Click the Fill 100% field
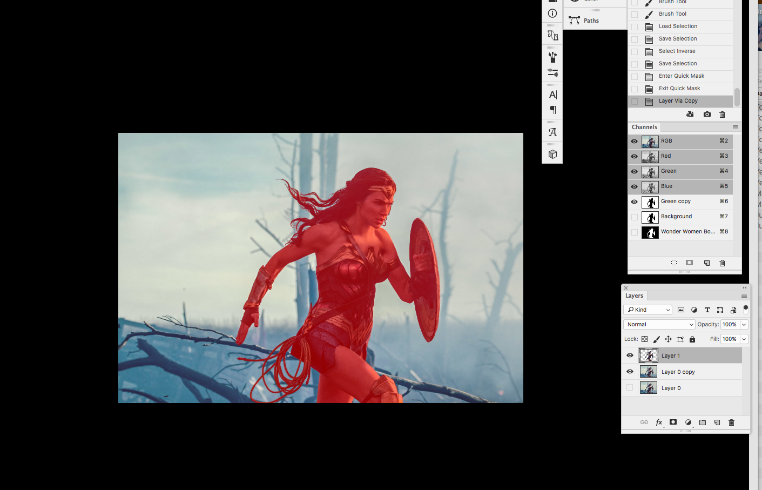Viewport: 762px width, 490px height. (x=730, y=339)
